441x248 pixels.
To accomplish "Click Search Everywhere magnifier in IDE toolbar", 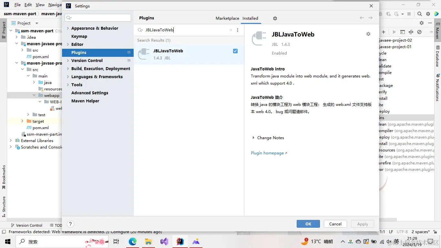I will click(x=419, y=14).
